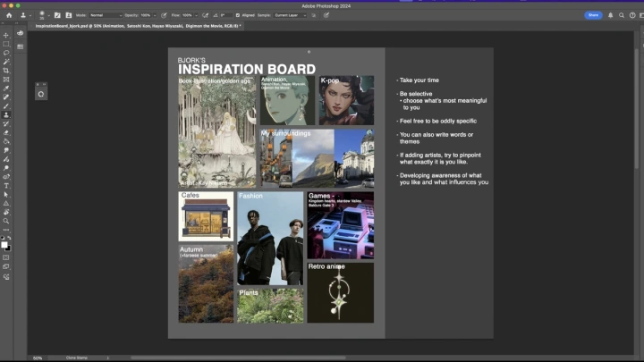Click the Clone Stamp status bar label
This screenshot has width=644, height=362.
tap(77, 358)
